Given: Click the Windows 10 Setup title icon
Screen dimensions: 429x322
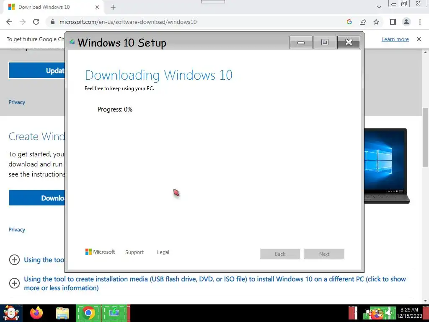Looking at the screenshot, I should (x=72, y=42).
